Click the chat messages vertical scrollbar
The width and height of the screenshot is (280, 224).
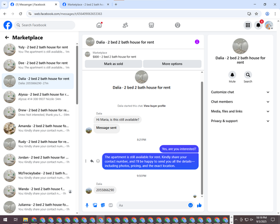pos(202,138)
